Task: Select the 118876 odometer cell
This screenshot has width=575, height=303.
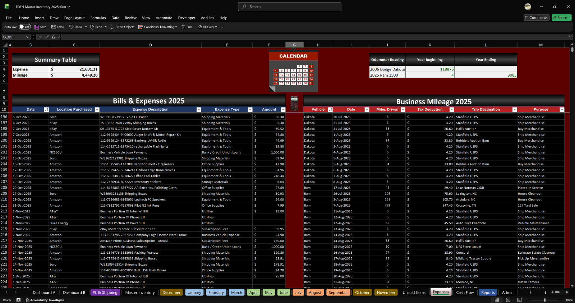Action: tap(430, 69)
